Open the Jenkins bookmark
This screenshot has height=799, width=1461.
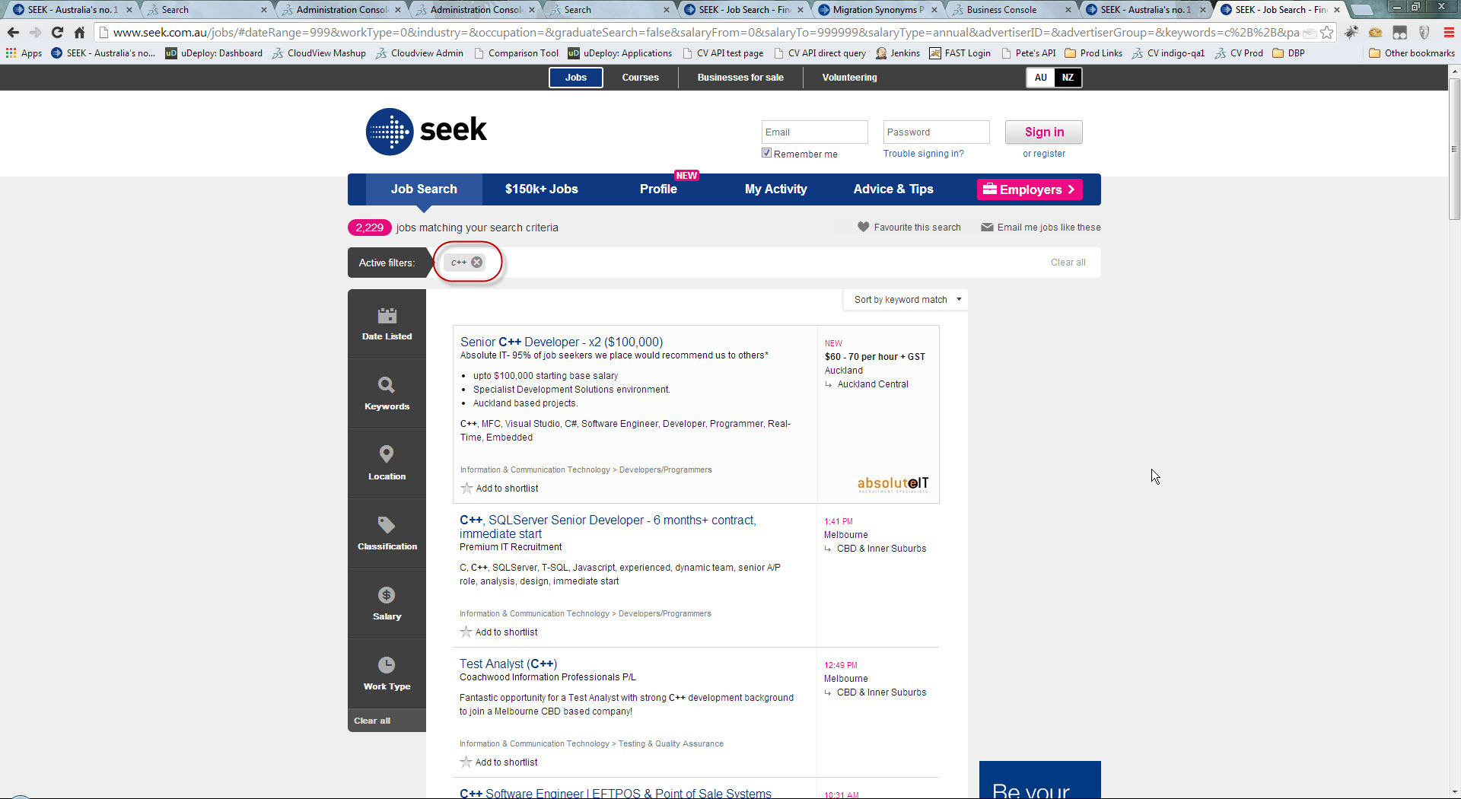pos(898,53)
